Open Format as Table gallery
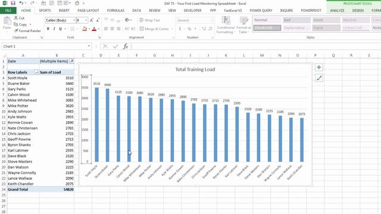Image resolution: width=381 pixels, height=214 pixels. point(243,25)
